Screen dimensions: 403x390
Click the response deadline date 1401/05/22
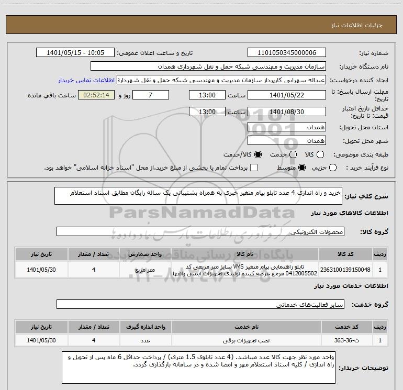click(287, 95)
